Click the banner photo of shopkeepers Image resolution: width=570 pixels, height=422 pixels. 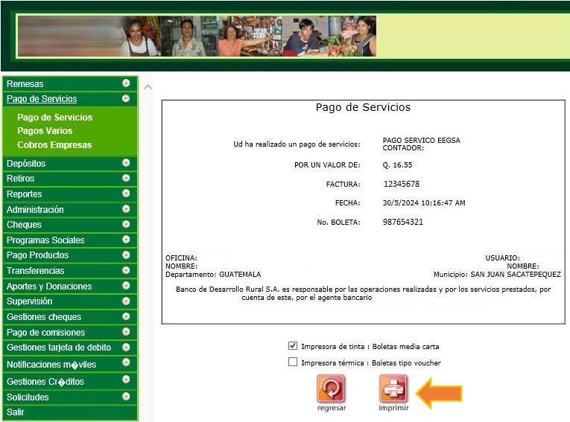(197, 36)
